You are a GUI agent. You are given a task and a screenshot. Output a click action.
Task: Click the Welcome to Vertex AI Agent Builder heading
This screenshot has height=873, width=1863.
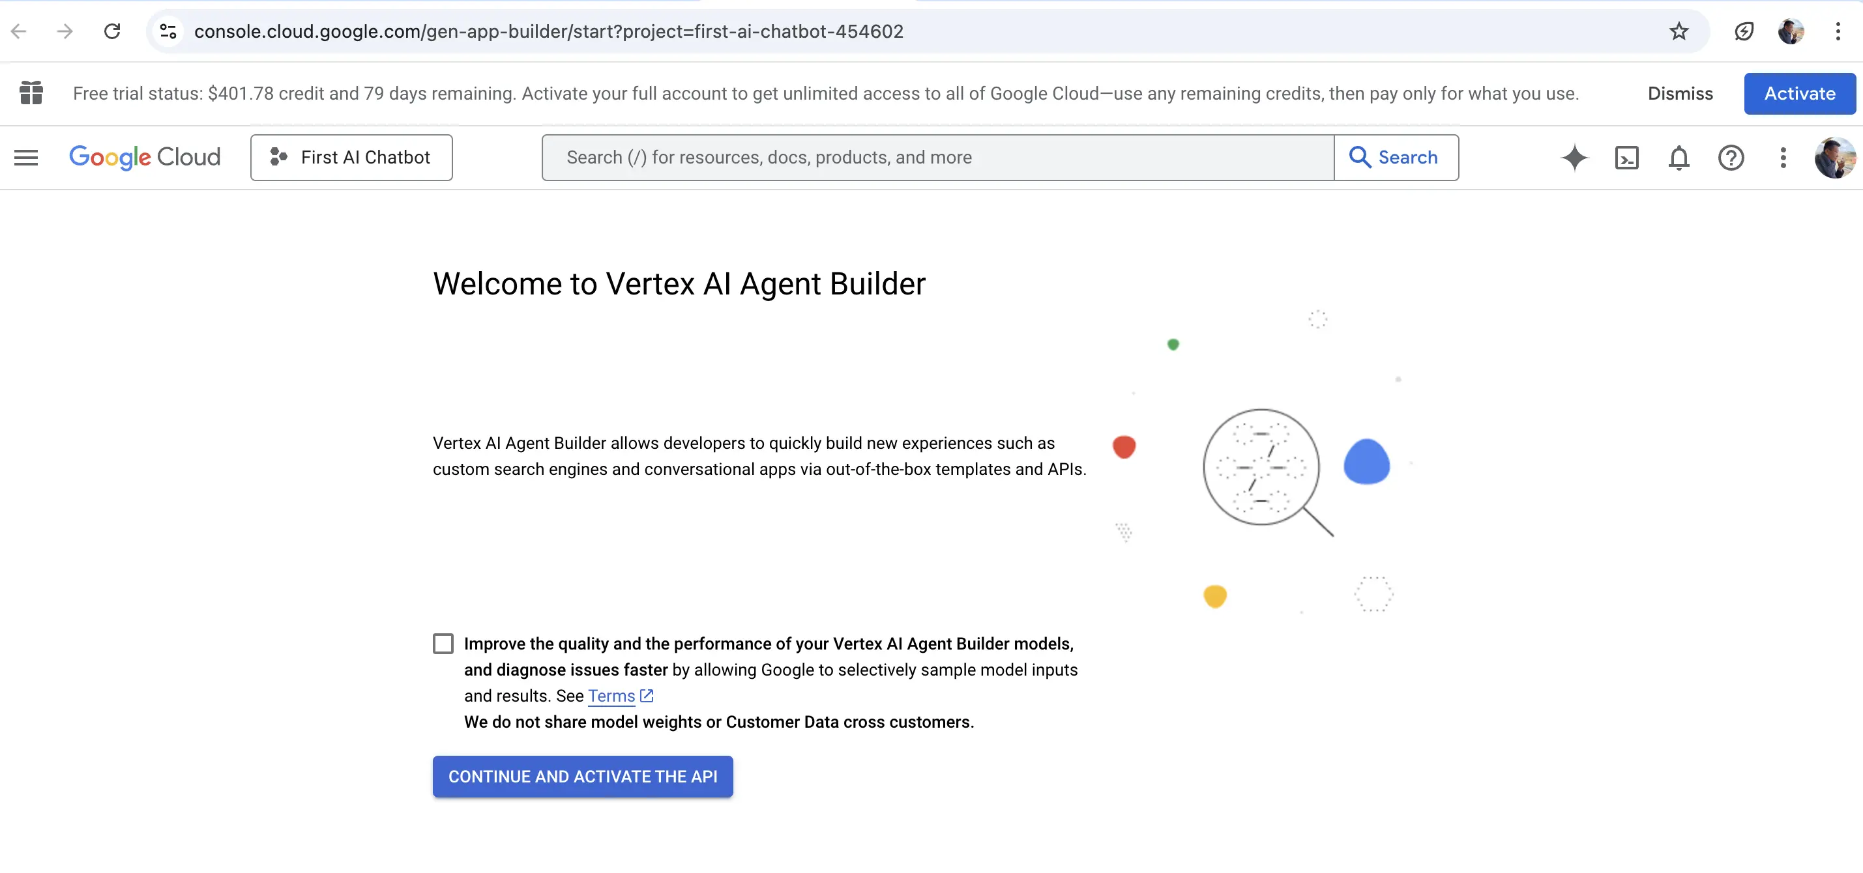[679, 283]
